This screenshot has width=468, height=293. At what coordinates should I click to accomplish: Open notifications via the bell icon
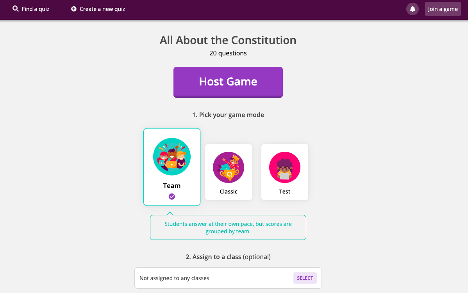click(413, 9)
